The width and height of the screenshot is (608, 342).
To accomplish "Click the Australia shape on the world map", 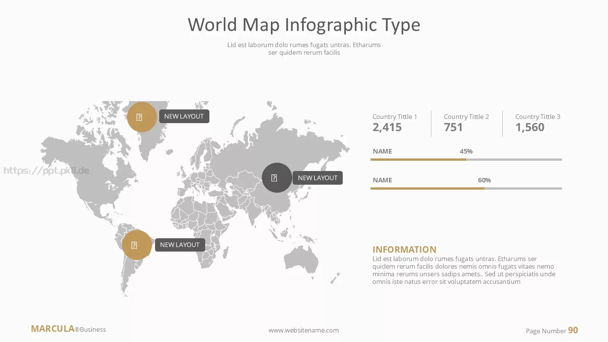I will point(301,259).
